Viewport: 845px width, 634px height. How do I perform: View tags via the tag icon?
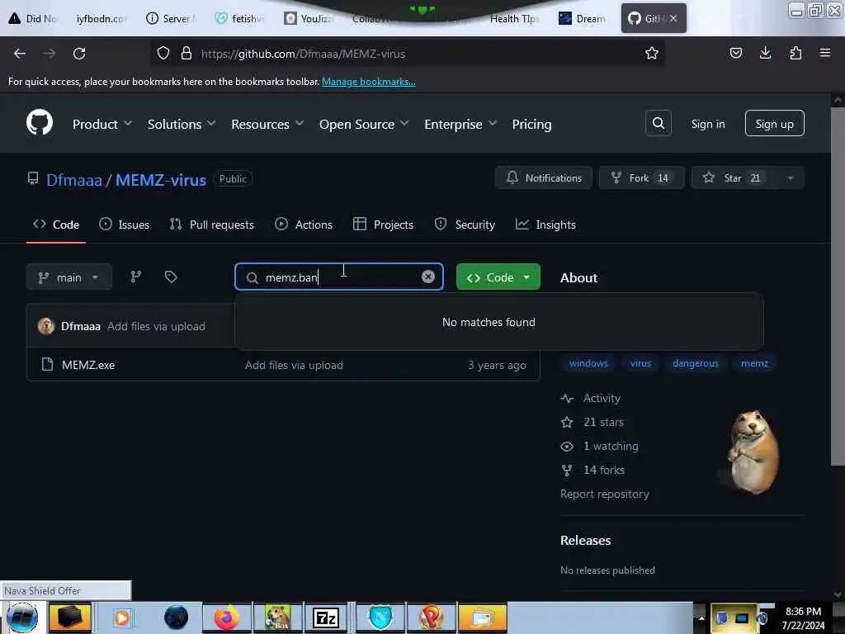tap(171, 277)
